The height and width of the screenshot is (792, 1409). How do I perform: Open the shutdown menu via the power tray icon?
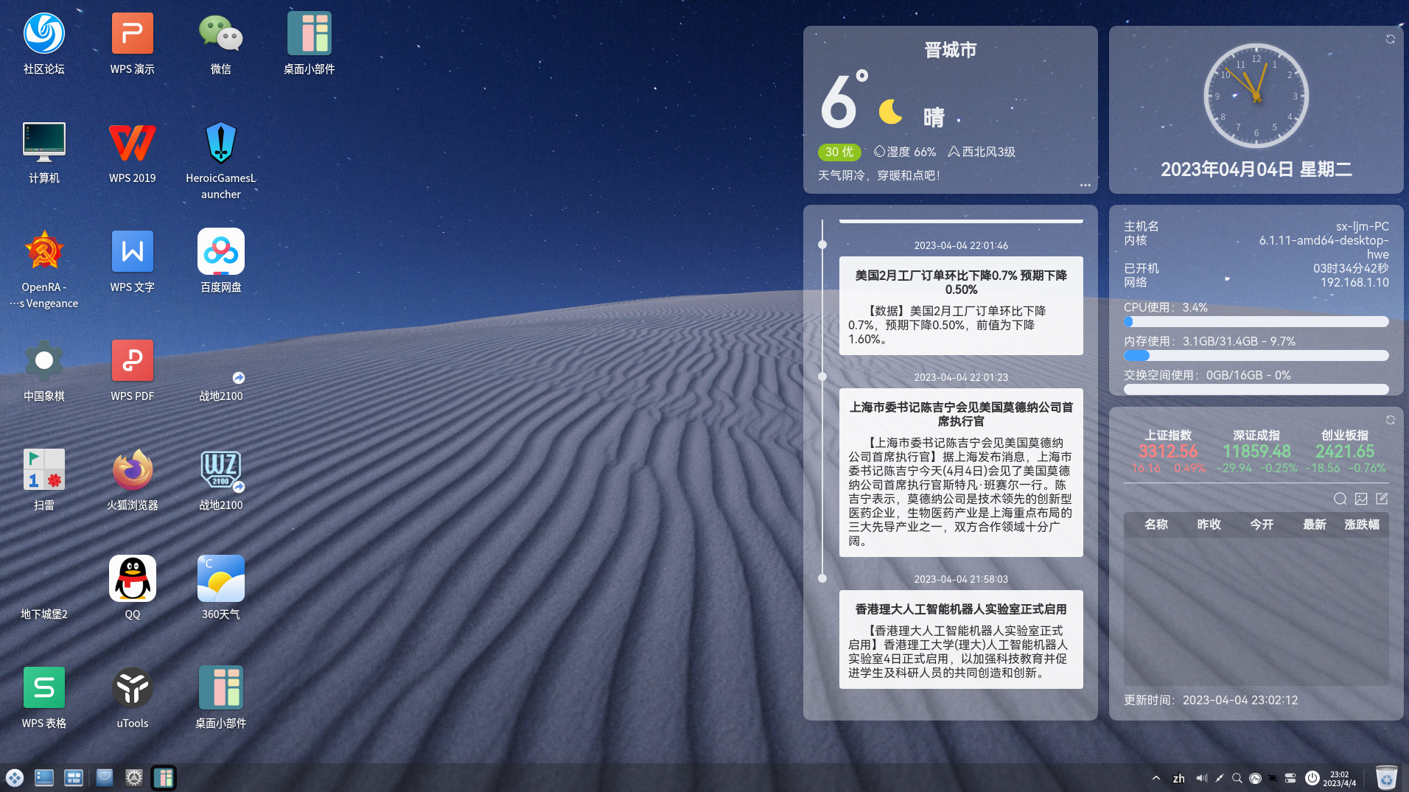coord(1312,778)
